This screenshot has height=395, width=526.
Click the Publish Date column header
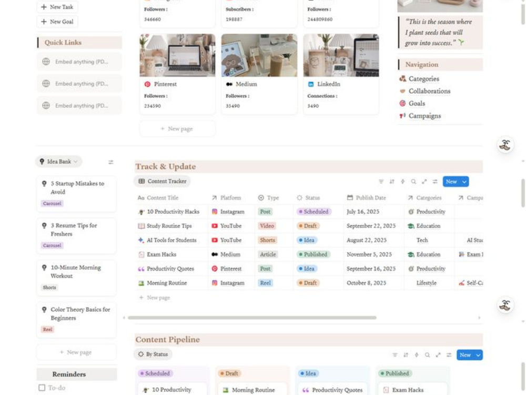366,198
